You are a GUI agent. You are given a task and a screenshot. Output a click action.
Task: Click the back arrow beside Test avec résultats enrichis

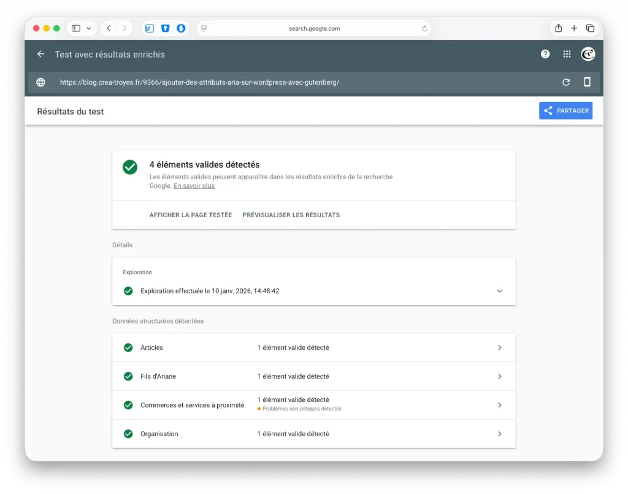[40, 54]
